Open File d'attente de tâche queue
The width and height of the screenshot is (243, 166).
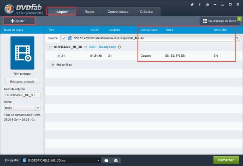click(x=219, y=21)
